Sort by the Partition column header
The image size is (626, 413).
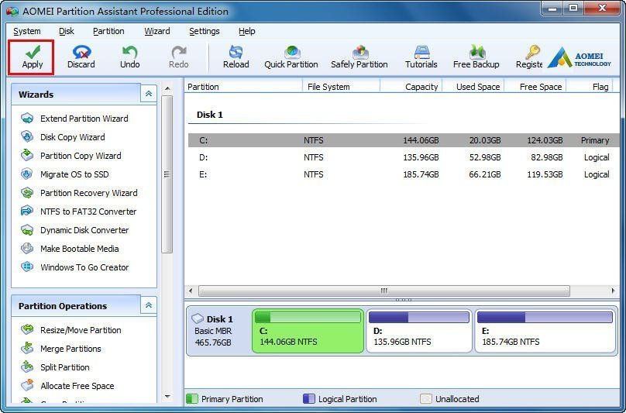[243, 87]
